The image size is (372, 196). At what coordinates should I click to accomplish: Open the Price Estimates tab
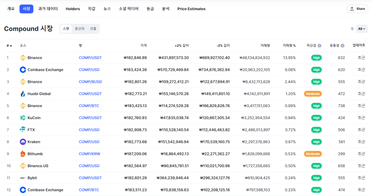(x=192, y=9)
